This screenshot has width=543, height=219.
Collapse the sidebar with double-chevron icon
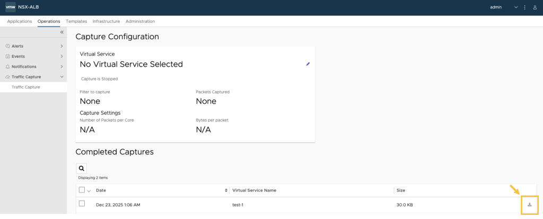62,32
